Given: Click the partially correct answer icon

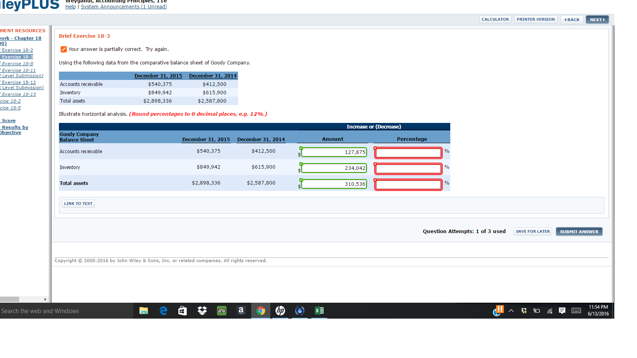Looking at the screenshot, I should [63, 49].
